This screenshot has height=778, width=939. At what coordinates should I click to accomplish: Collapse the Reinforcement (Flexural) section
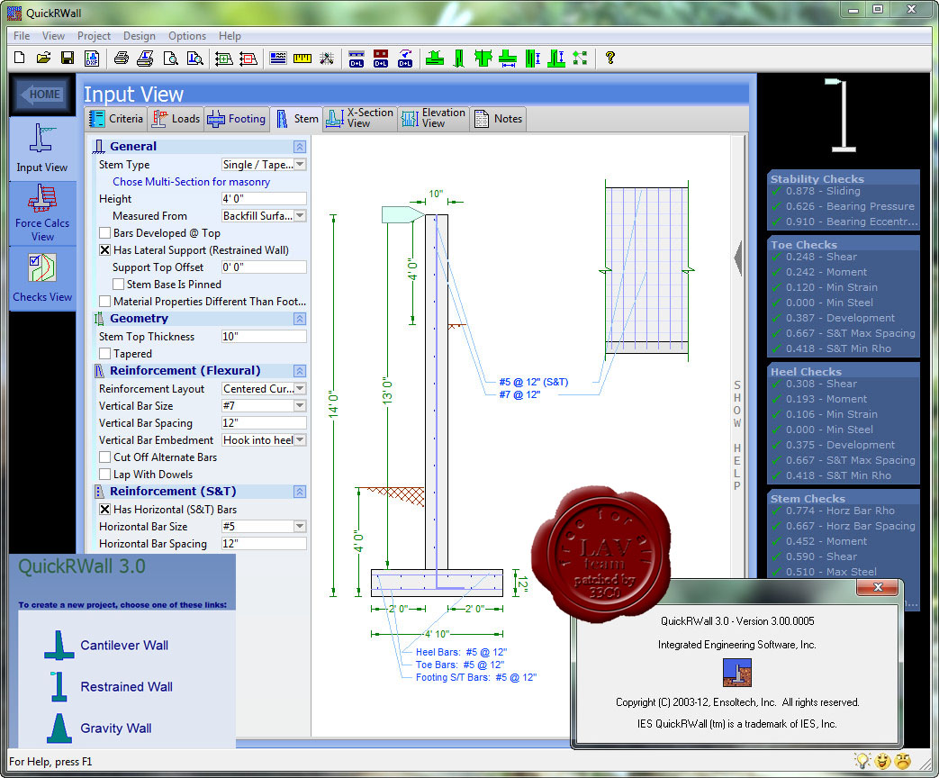pyautogui.click(x=300, y=371)
